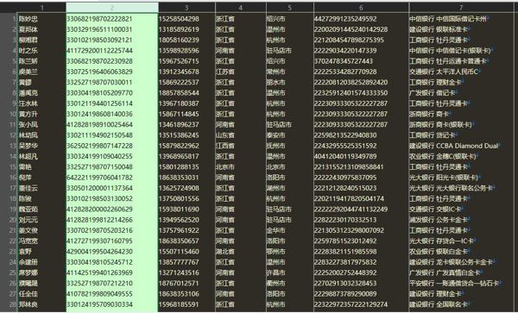Image resolution: width=518 pixels, height=313 pixels.
Task: Select the CCBA Diamond Dual cell
Action: tap(460, 146)
